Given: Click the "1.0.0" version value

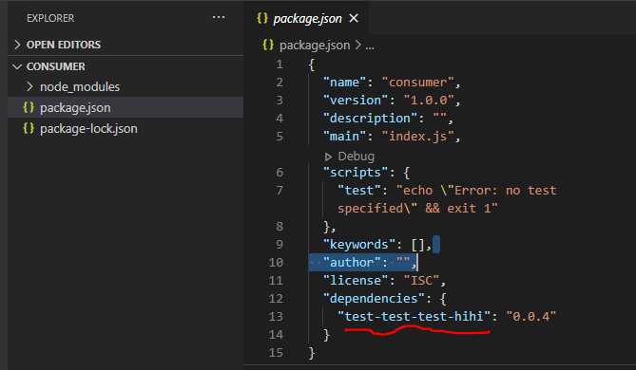Looking at the screenshot, I should pos(429,101).
